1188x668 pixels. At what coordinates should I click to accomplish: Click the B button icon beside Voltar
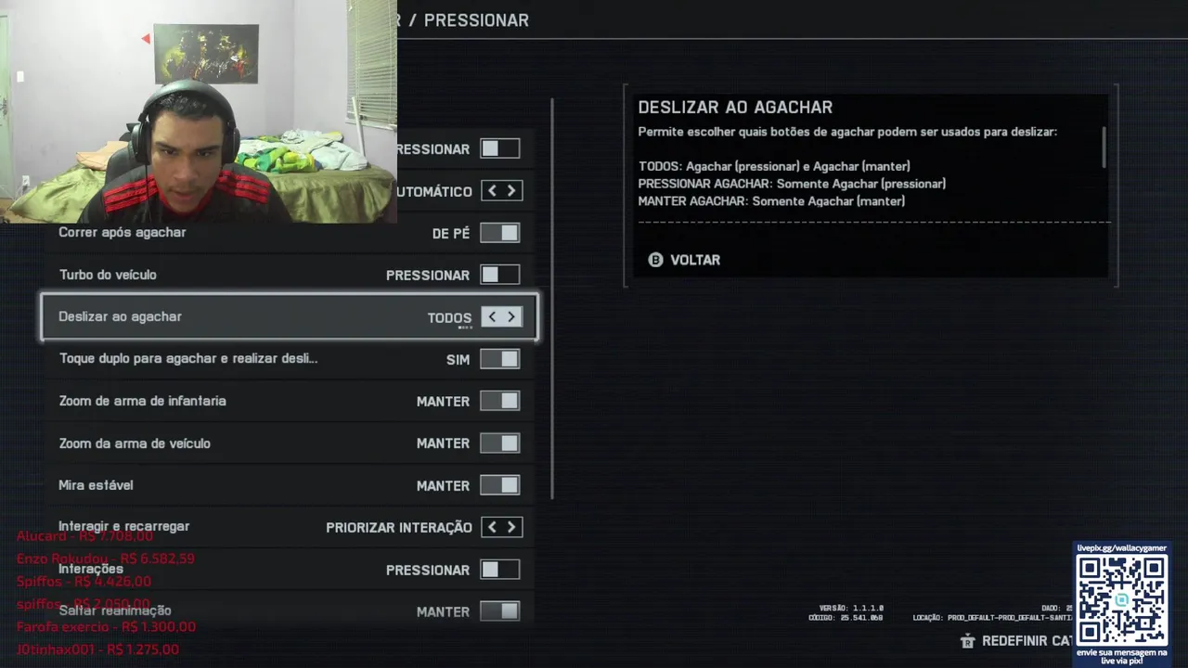(x=655, y=260)
